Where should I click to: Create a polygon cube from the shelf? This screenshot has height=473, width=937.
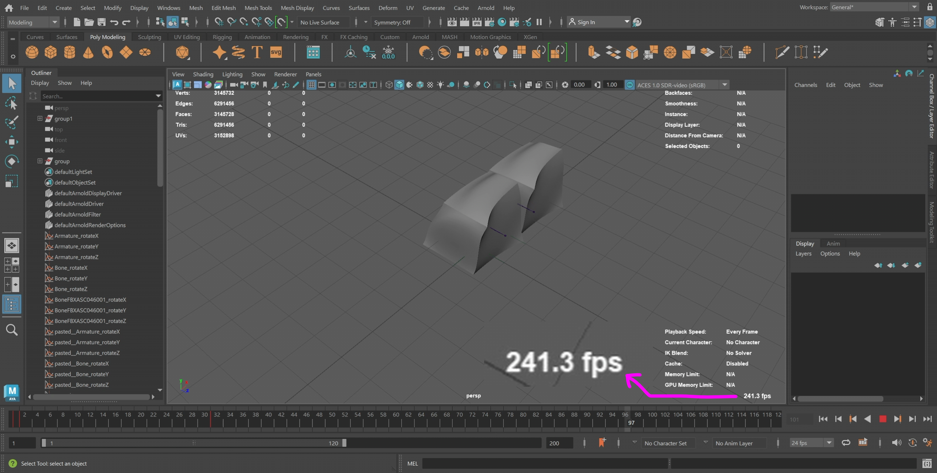click(x=50, y=52)
